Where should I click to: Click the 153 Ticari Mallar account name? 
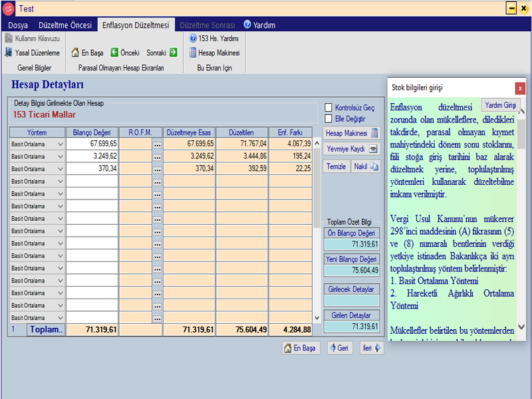coord(45,114)
